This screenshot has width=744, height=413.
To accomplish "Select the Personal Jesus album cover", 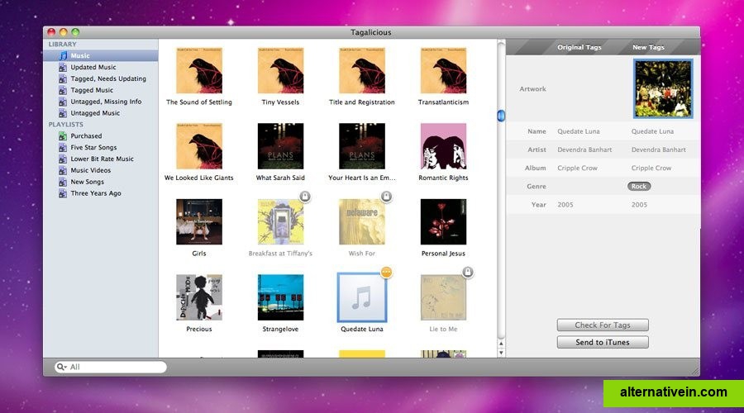I will pos(443,222).
